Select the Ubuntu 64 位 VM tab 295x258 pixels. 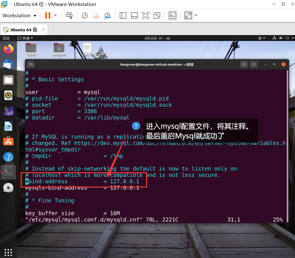(24, 30)
